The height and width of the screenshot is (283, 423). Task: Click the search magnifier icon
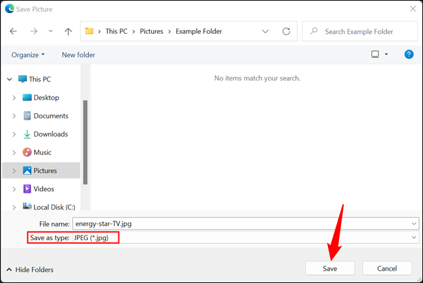point(314,31)
